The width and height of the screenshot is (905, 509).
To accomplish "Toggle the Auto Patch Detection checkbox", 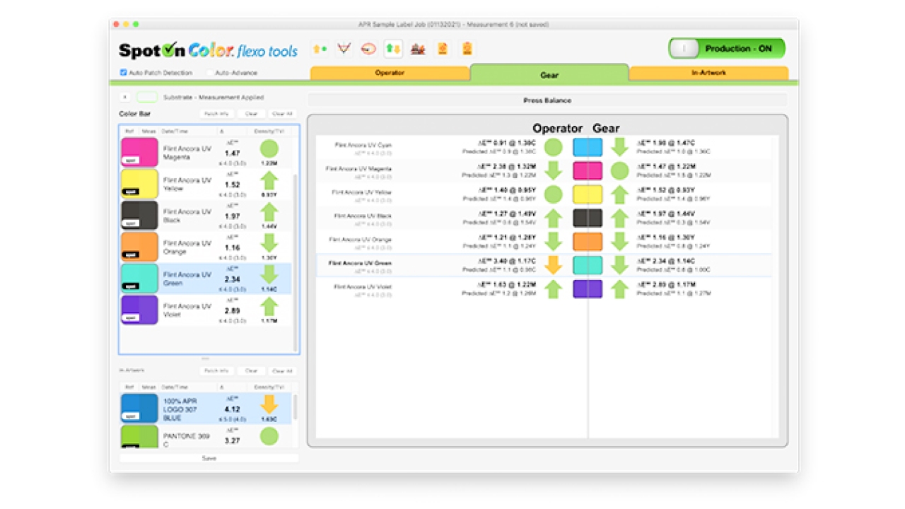I will pyautogui.click(x=124, y=73).
